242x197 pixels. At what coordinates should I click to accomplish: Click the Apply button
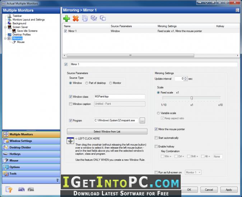tap(229, 190)
